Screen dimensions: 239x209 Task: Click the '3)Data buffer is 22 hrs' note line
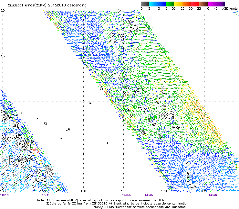[x=117, y=204]
